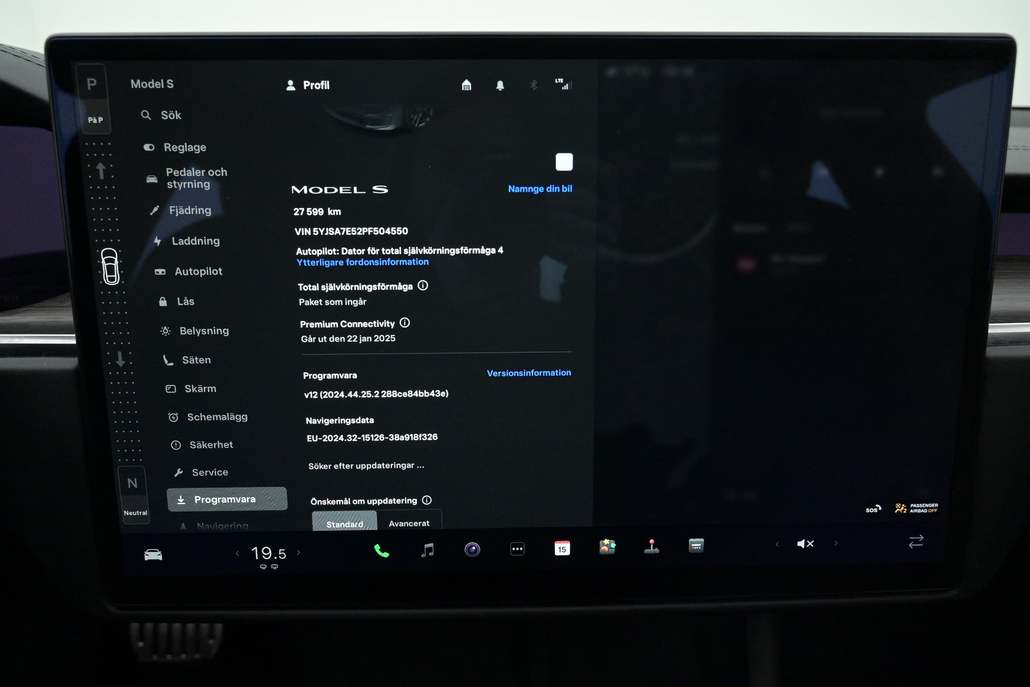Show info for Önskemål om uppdatering
This screenshot has height=687, width=1030.
(x=426, y=500)
